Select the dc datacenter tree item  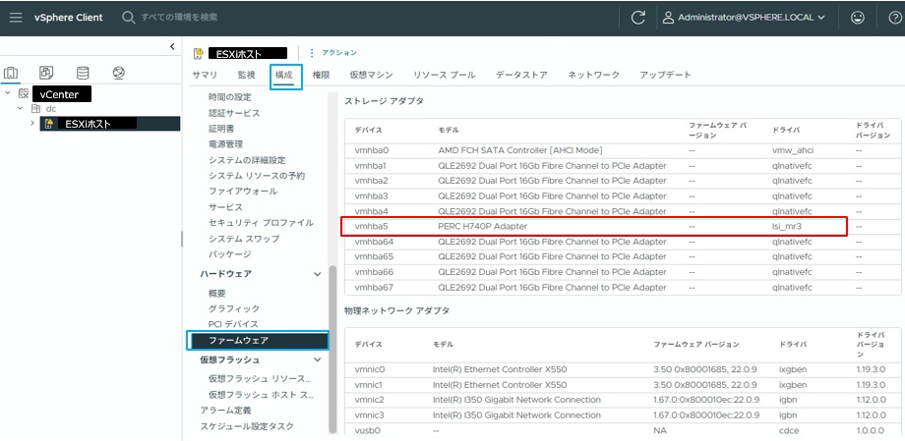51,108
